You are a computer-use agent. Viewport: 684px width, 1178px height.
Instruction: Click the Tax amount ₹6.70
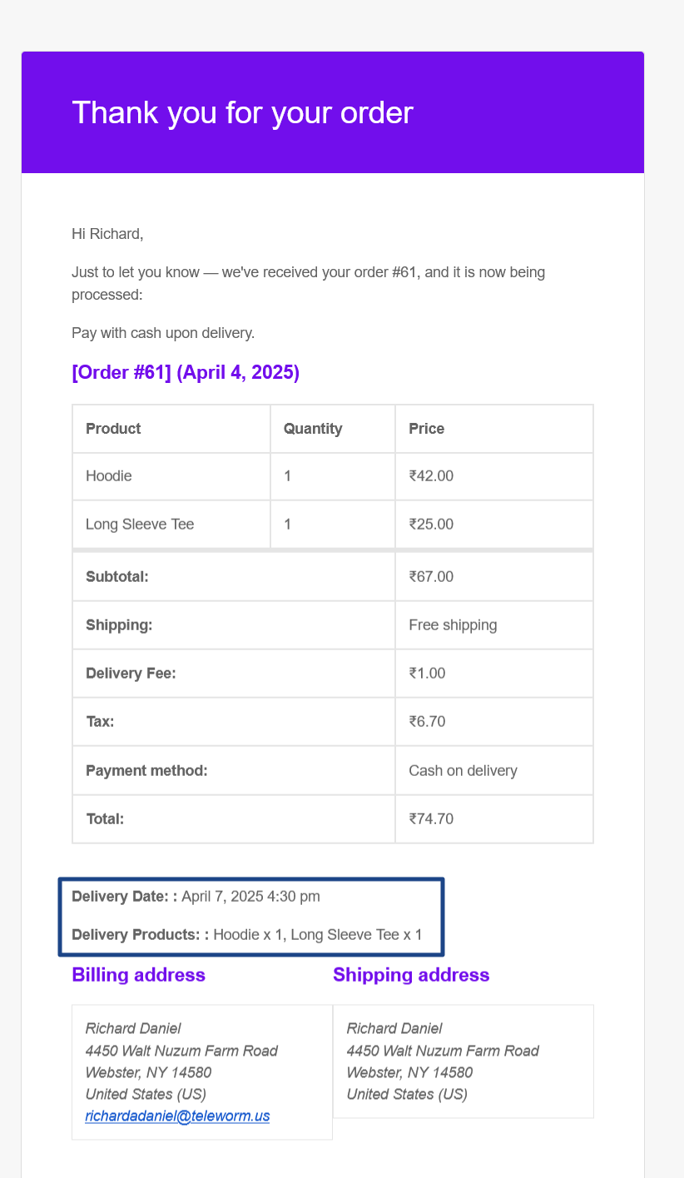427,721
